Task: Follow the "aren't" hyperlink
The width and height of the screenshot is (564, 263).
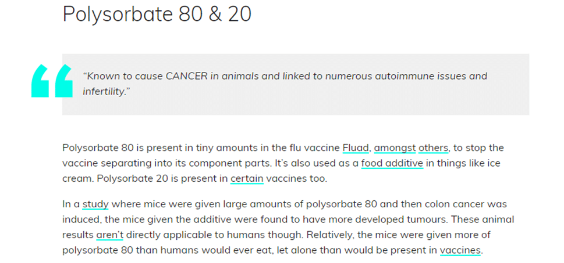Action: [x=109, y=235]
